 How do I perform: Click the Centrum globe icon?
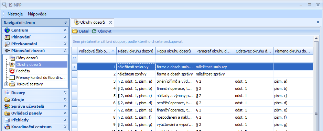(x=7, y=30)
